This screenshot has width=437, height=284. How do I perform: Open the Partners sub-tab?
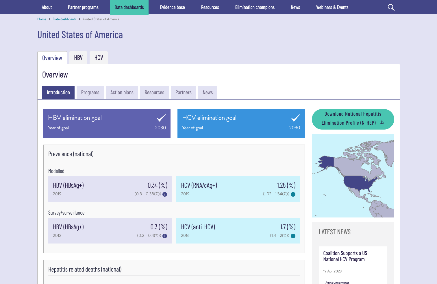184,93
